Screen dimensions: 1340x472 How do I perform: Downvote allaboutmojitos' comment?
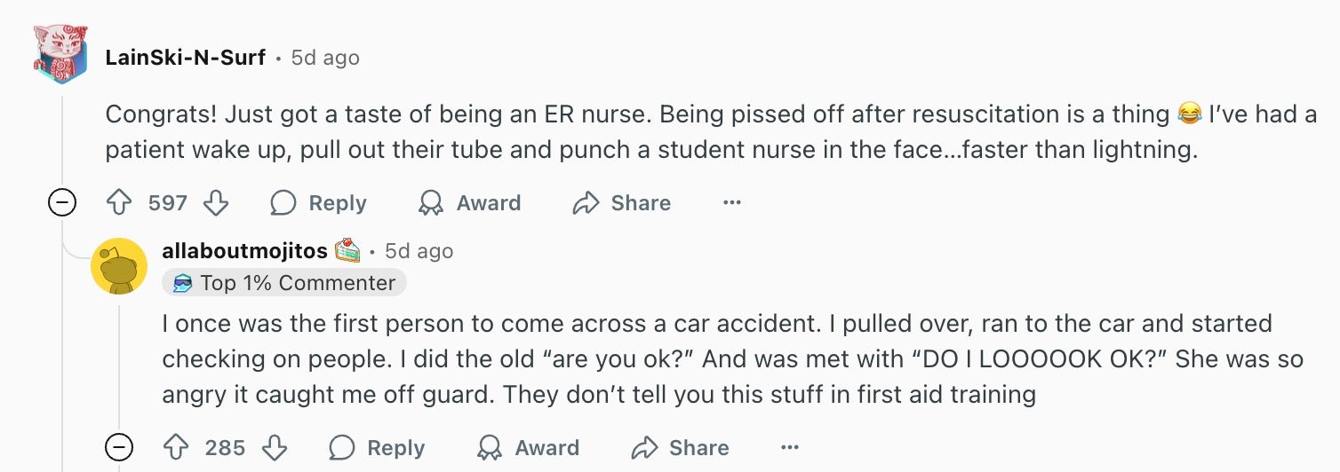coord(274,447)
